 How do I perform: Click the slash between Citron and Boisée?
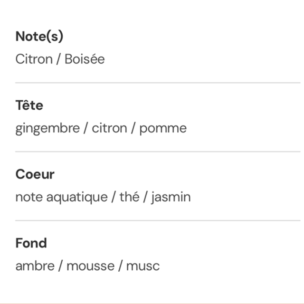(x=58, y=59)
